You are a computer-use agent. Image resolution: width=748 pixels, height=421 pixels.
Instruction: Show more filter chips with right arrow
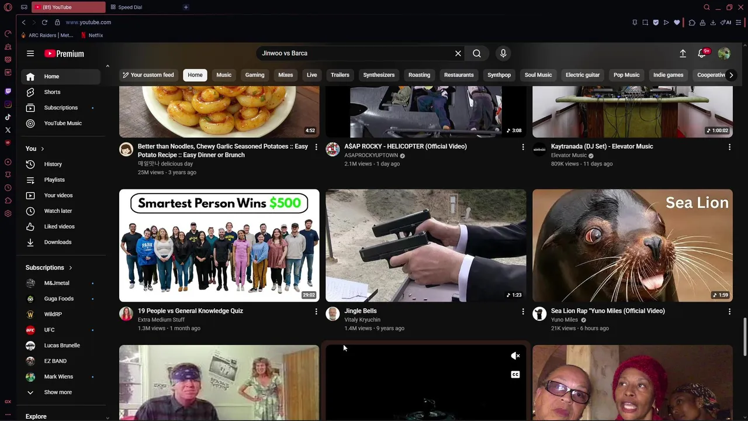[x=731, y=75]
